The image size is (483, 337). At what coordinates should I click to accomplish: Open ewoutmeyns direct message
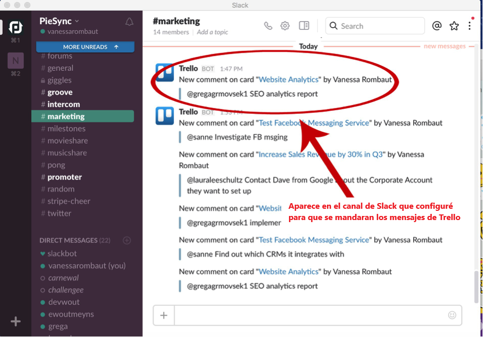tap(67, 314)
